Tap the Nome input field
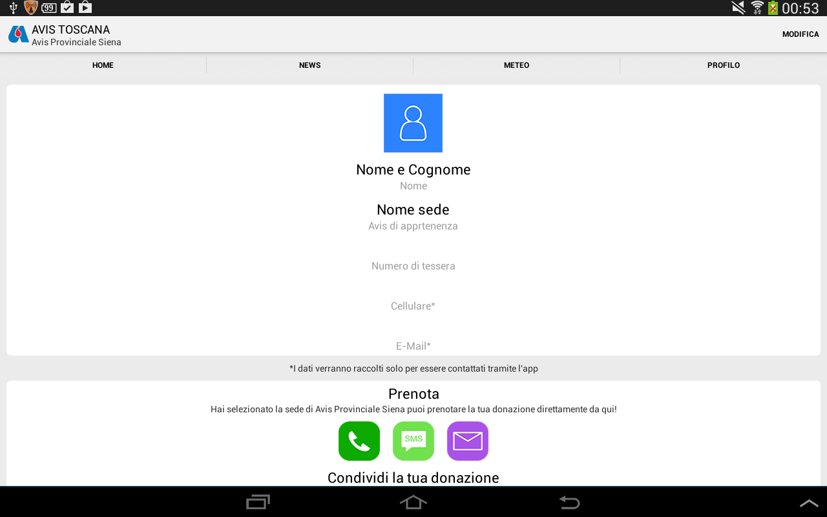Viewport: 827px width, 517px height. [x=413, y=186]
